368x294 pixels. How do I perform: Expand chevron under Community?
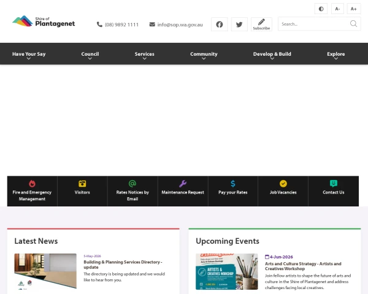tap(204, 59)
